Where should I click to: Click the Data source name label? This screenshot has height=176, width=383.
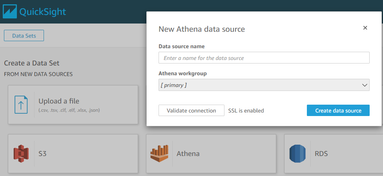tap(181, 46)
